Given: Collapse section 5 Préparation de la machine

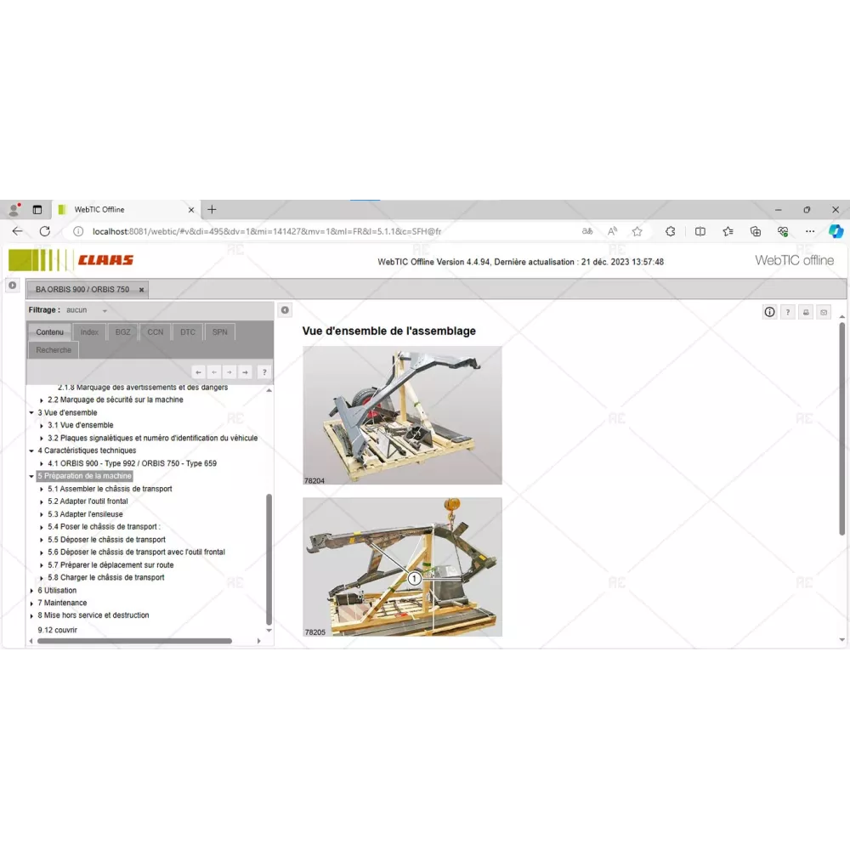Looking at the screenshot, I should 31,477.
